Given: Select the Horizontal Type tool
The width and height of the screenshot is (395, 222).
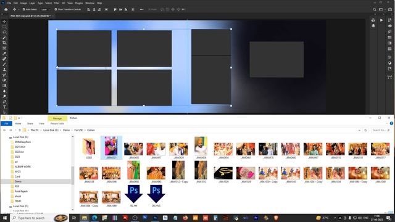Looking at the screenshot, I should 4,107.
